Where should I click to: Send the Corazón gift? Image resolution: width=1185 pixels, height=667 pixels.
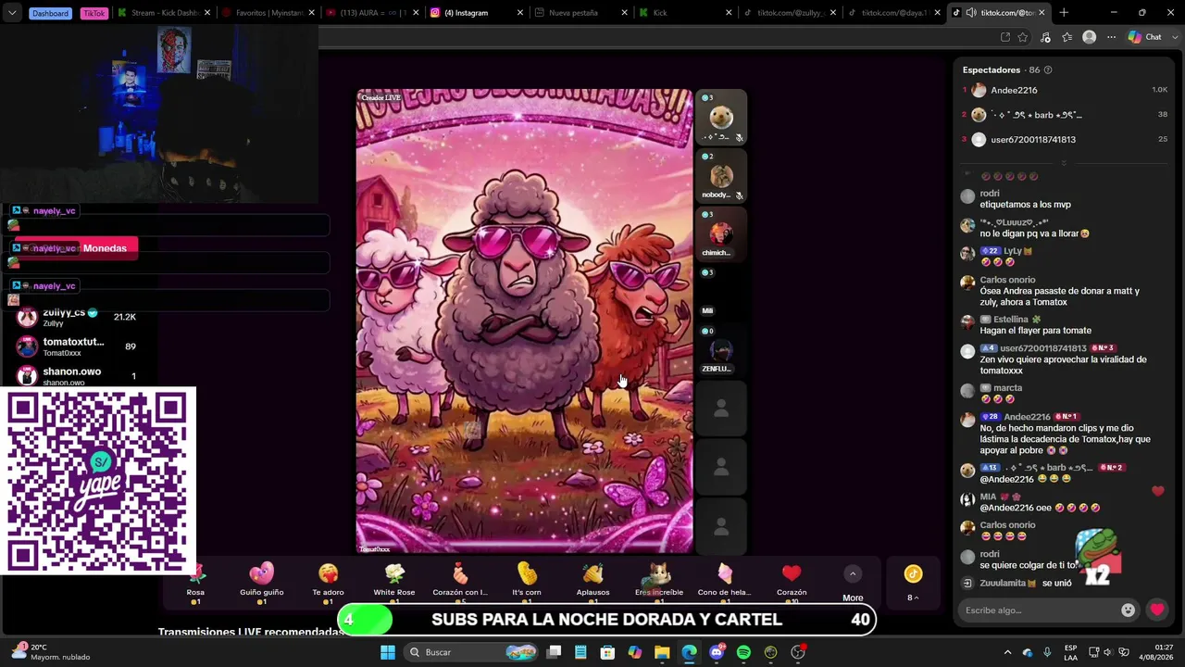click(x=792, y=583)
